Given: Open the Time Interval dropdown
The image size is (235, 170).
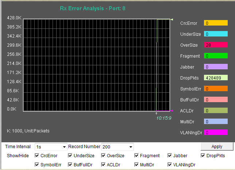Looking at the screenshot, I should (51, 147).
